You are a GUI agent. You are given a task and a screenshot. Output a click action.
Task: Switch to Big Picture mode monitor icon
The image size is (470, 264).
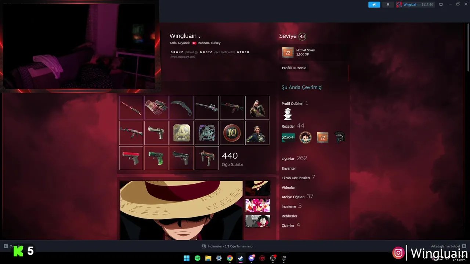441,4
